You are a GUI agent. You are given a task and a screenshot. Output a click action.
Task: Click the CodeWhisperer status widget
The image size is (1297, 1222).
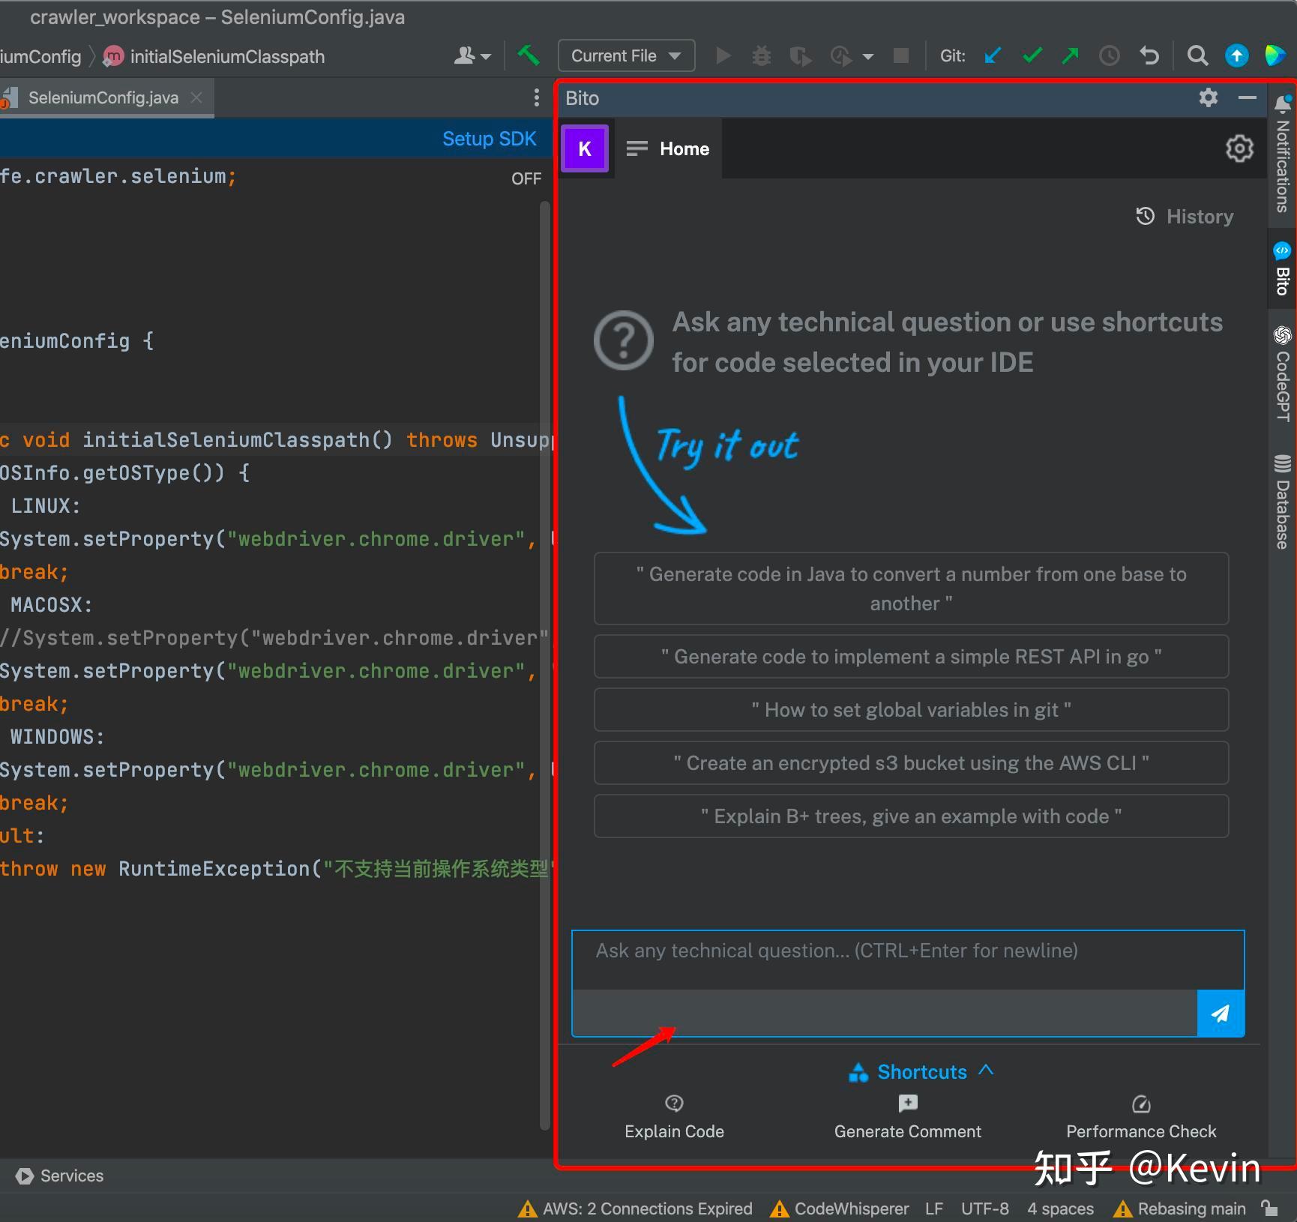pos(840,1209)
